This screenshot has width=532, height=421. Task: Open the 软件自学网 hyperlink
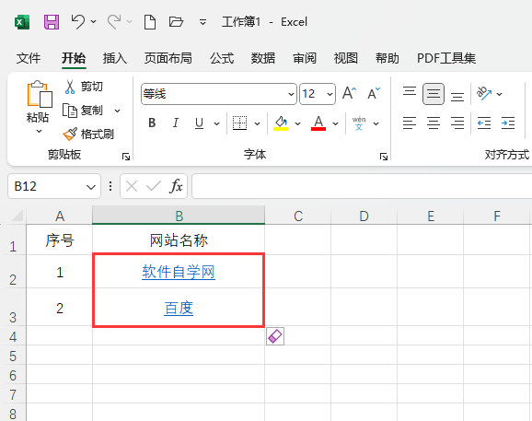(x=179, y=272)
